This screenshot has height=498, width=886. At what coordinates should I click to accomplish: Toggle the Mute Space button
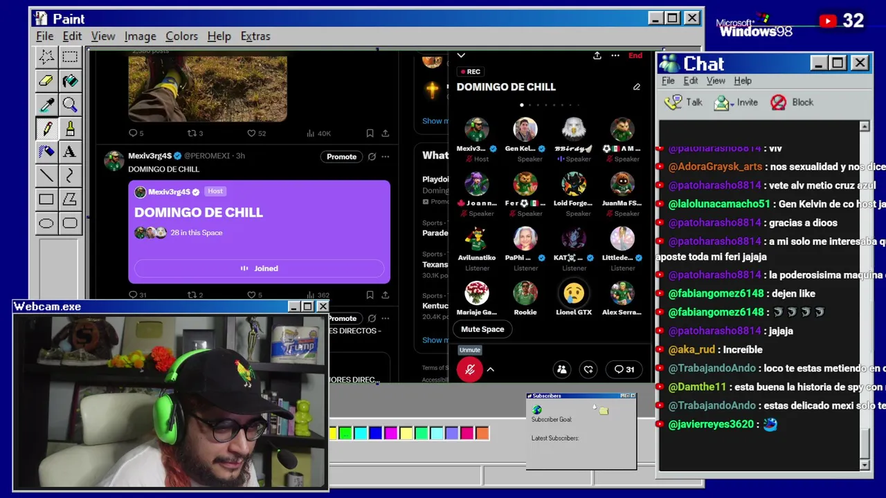pyautogui.click(x=482, y=329)
